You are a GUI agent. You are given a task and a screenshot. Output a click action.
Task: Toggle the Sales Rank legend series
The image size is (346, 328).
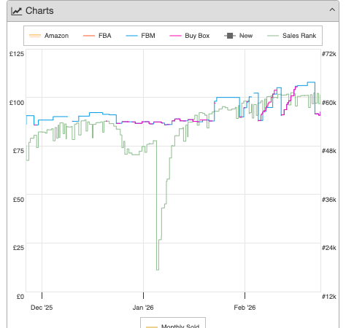pos(291,36)
